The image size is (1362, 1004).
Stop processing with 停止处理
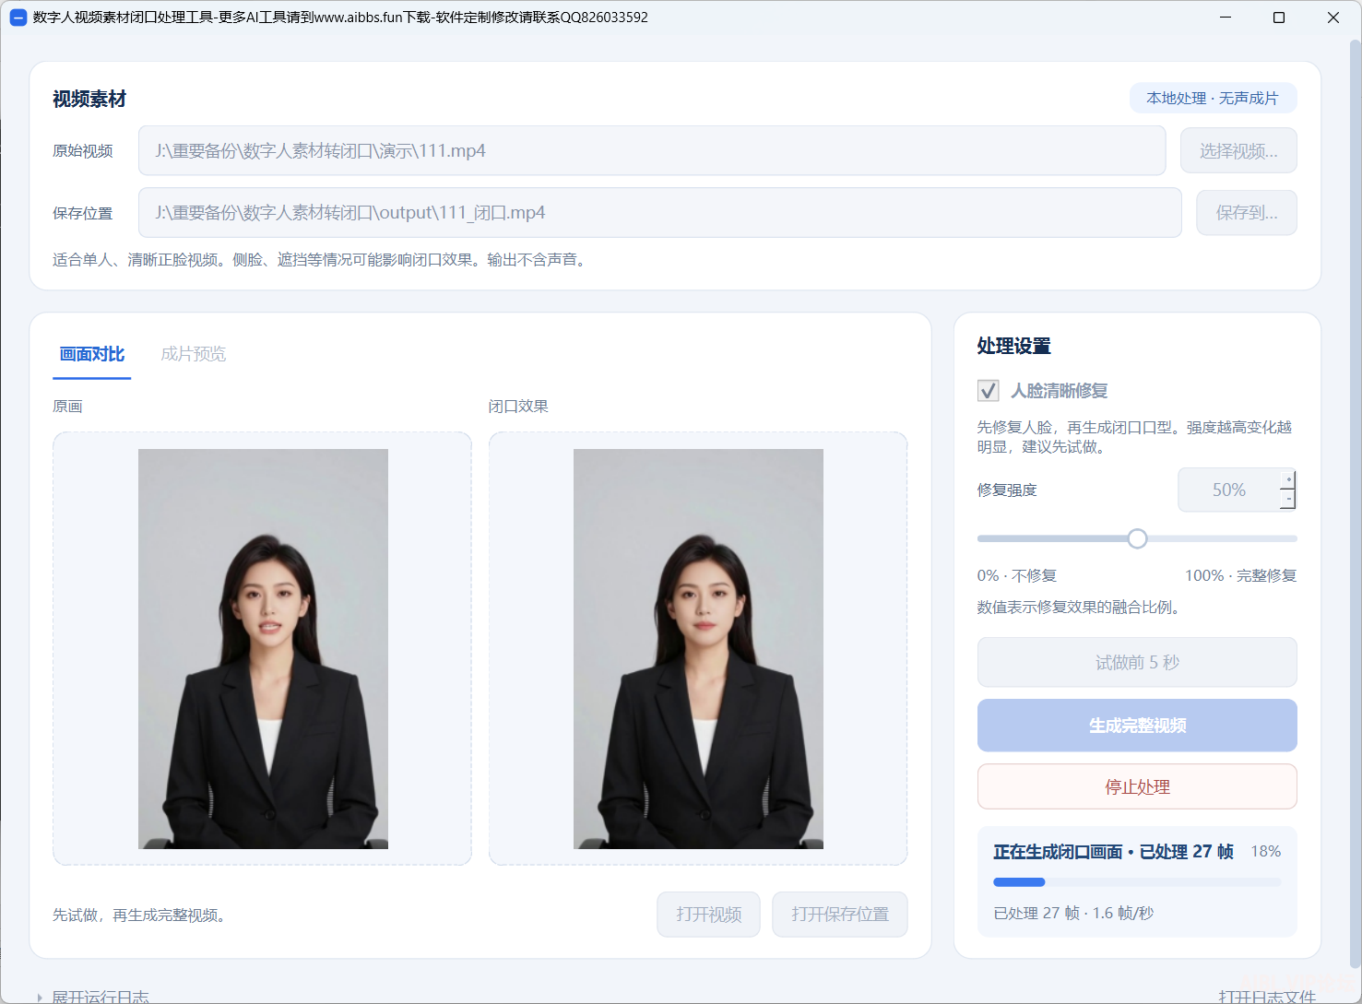(x=1137, y=787)
